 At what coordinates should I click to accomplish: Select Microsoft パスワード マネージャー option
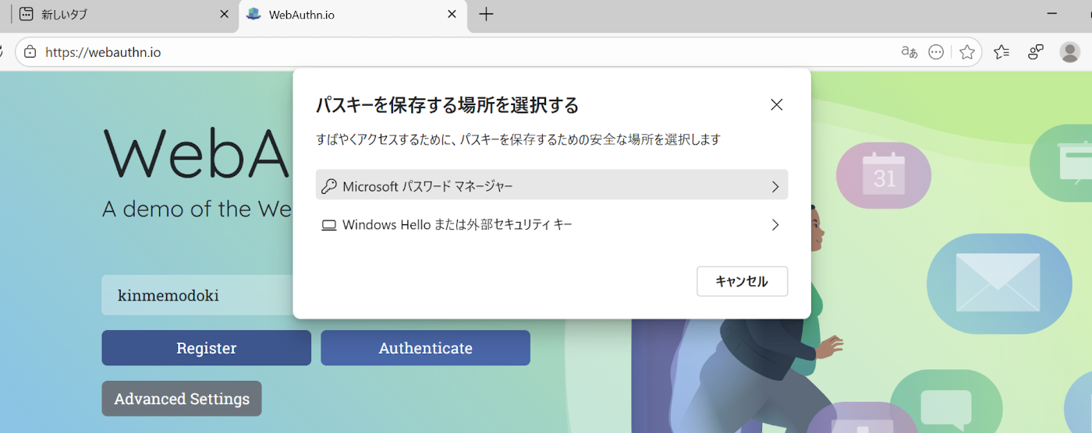[551, 185]
